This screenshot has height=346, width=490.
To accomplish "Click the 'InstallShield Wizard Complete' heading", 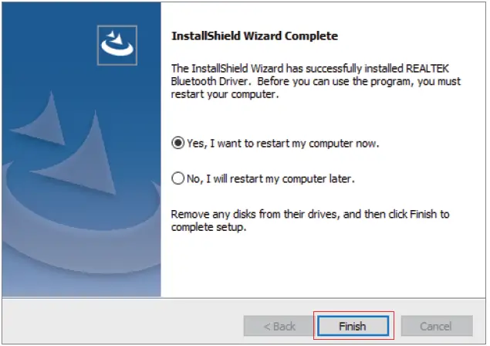I will coord(254,36).
